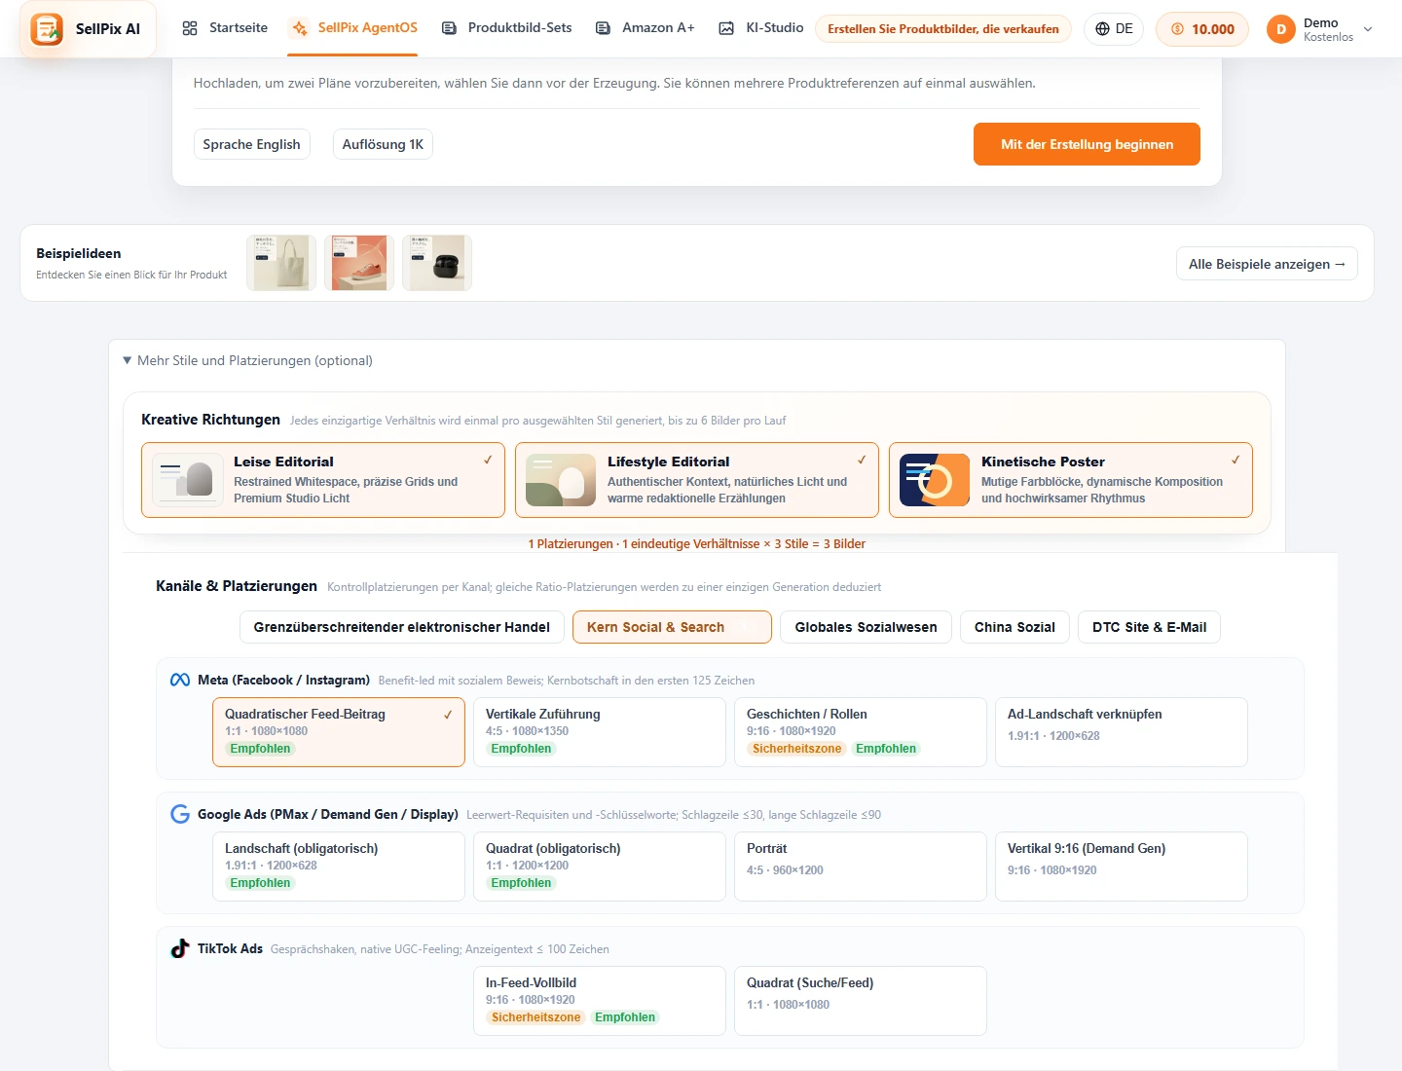Image resolution: width=1402 pixels, height=1071 pixels.
Task: Select Geschichten / Rollen placement
Action: click(861, 732)
